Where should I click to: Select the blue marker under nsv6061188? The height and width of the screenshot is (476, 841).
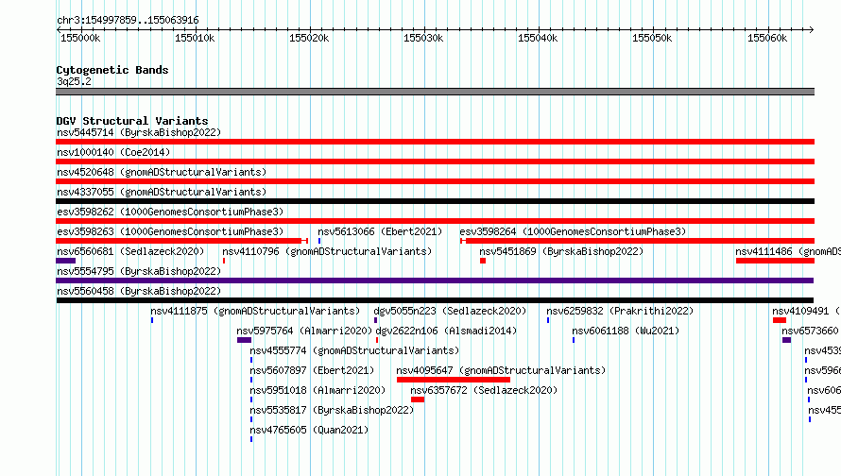pyautogui.click(x=574, y=340)
